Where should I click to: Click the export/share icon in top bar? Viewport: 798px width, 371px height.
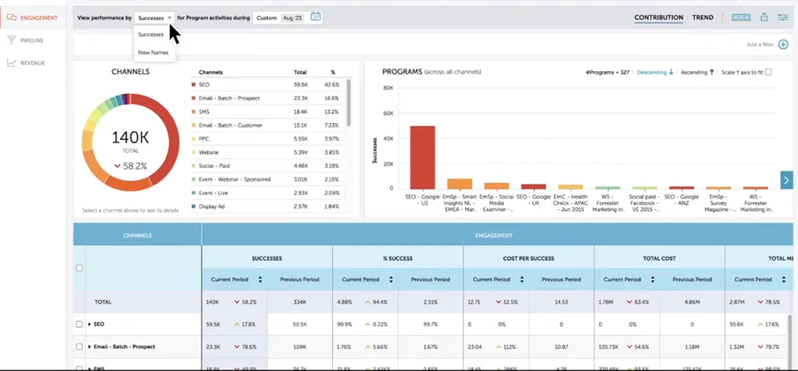click(764, 18)
